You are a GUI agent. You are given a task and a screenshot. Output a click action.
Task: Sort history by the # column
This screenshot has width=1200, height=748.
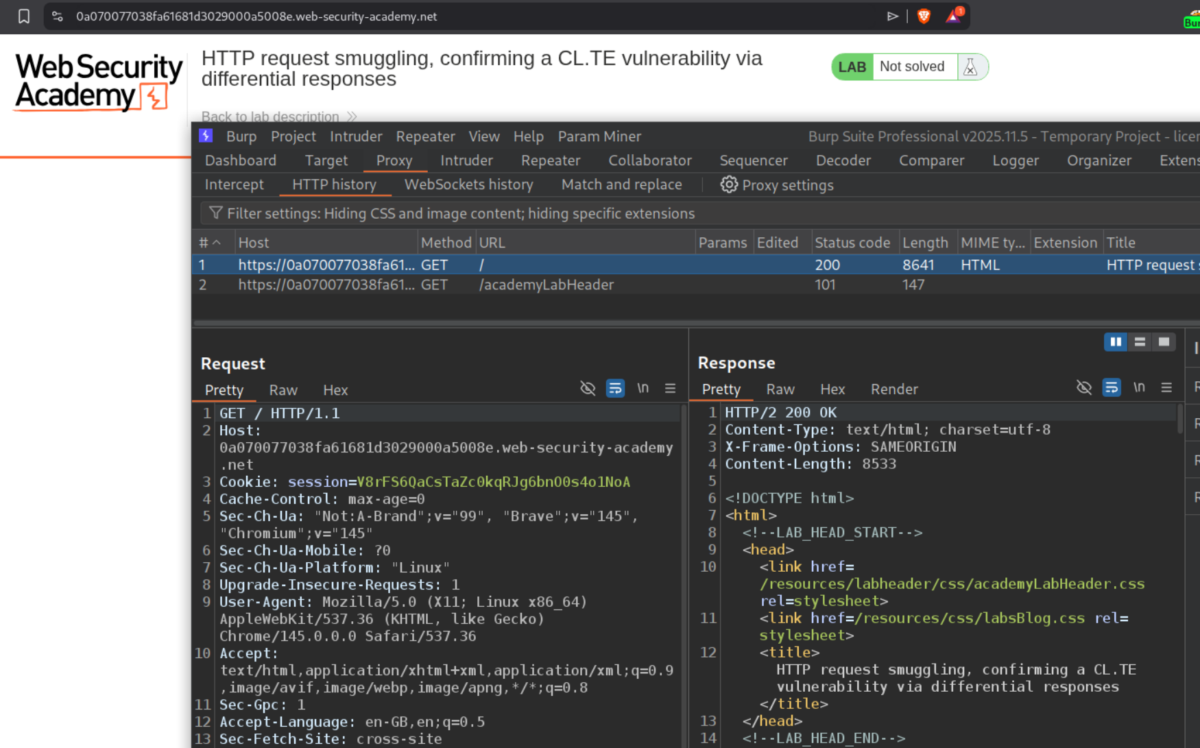pyautogui.click(x=209, y=243)
